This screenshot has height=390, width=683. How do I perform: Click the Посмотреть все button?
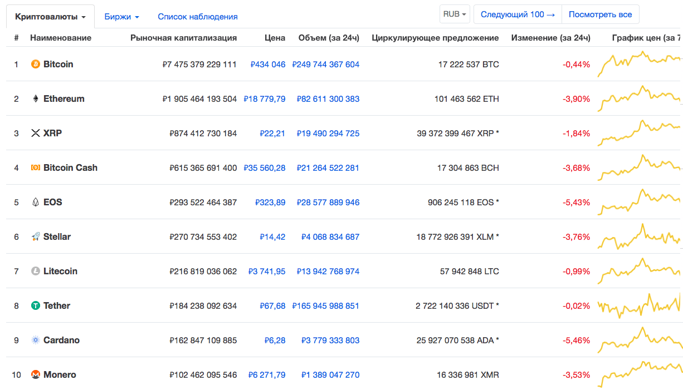601,14
